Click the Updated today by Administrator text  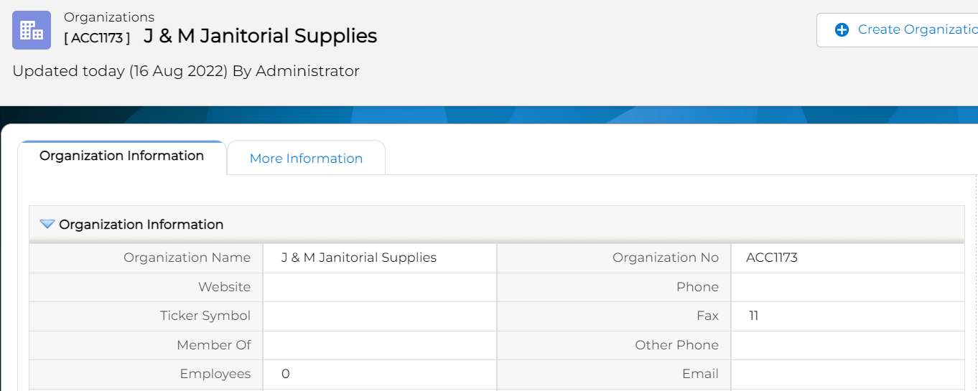point(186,71)
